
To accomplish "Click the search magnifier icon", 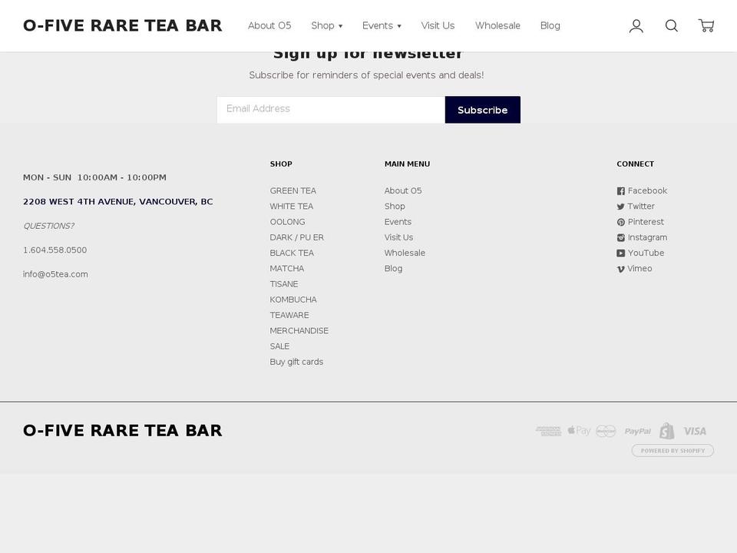I will click(x=671, y=26).
